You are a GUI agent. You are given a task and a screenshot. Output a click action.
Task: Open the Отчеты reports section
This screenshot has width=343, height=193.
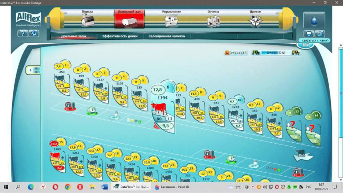(213, 19)
